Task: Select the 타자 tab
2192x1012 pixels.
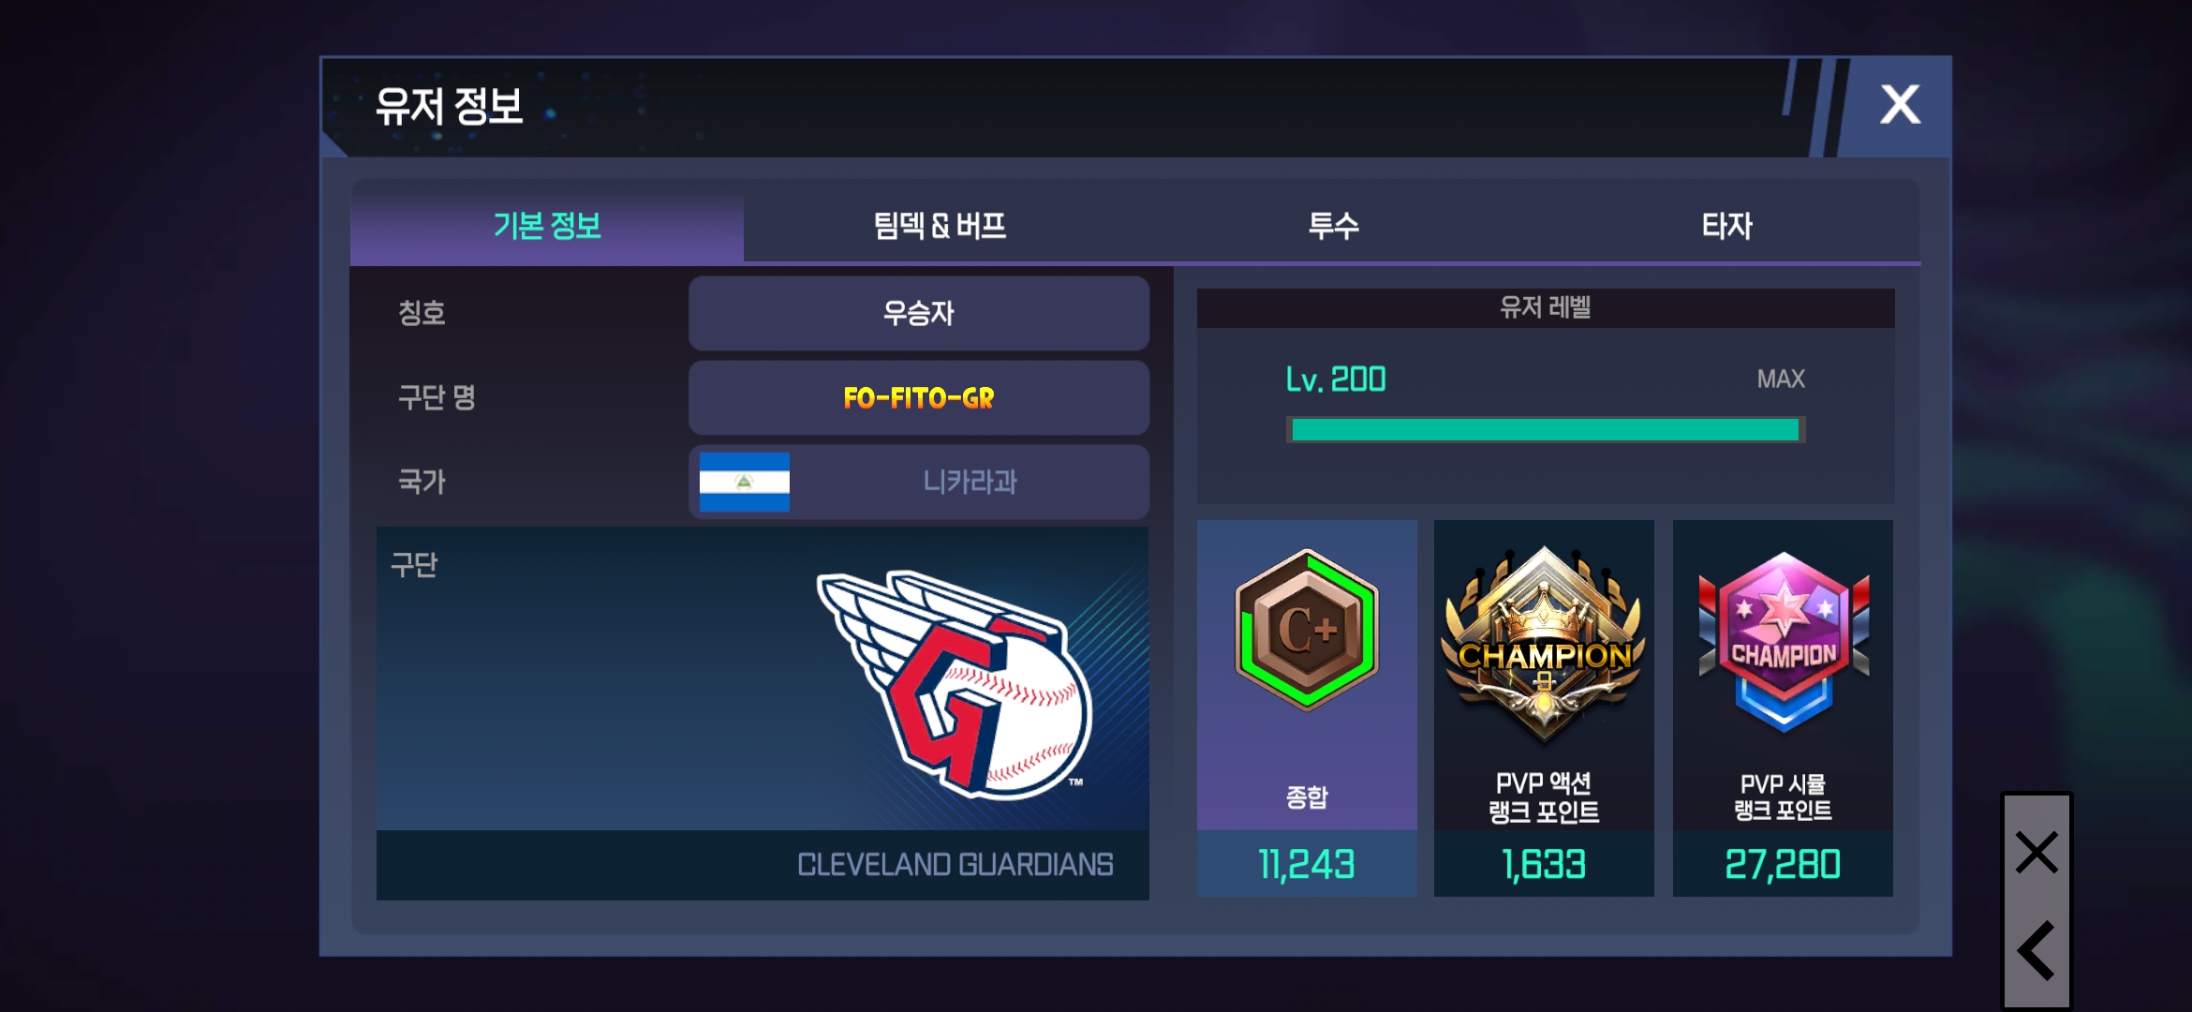Action: coord(1725,226)
